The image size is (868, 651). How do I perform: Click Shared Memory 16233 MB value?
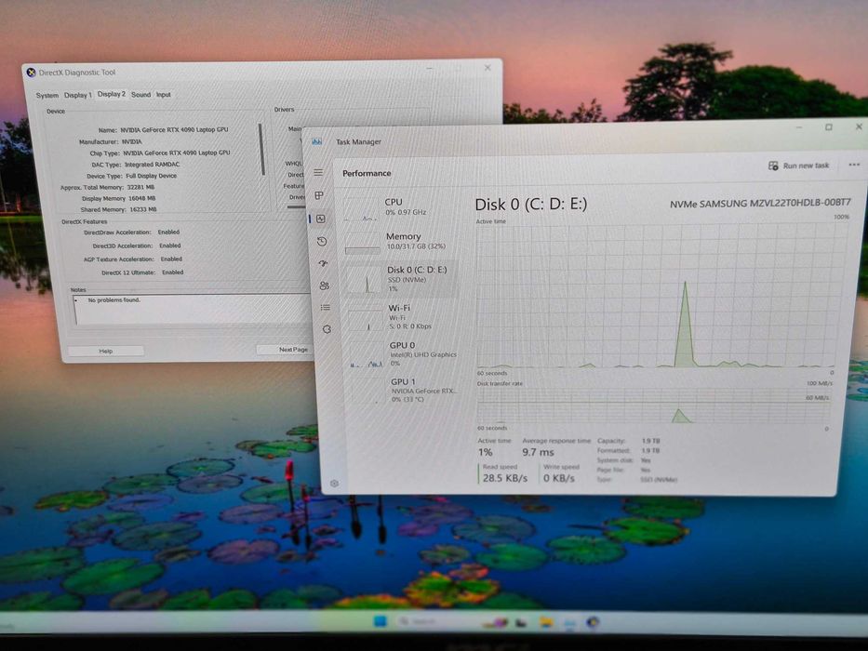tap(143, 210)
